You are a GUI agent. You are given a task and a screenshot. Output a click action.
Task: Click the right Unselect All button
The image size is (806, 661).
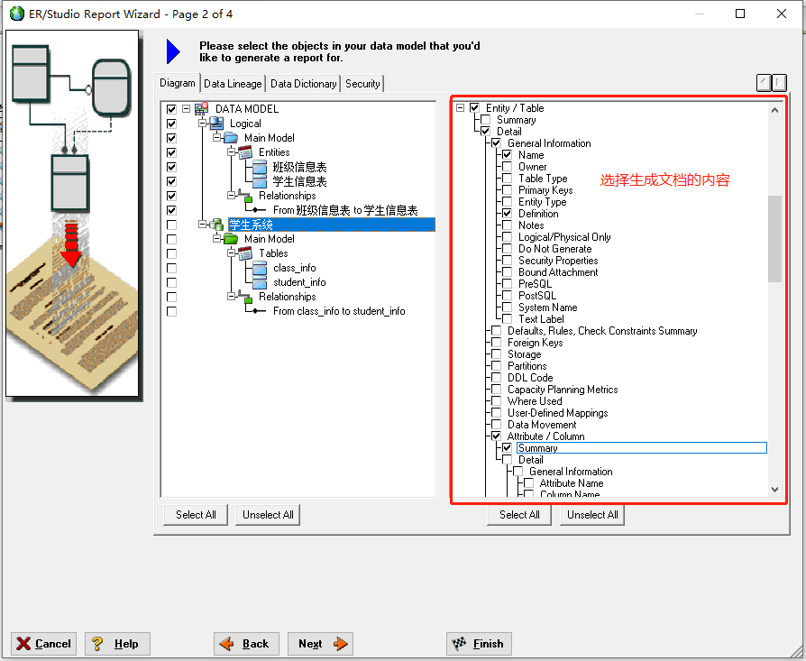[x=592, y=515]
